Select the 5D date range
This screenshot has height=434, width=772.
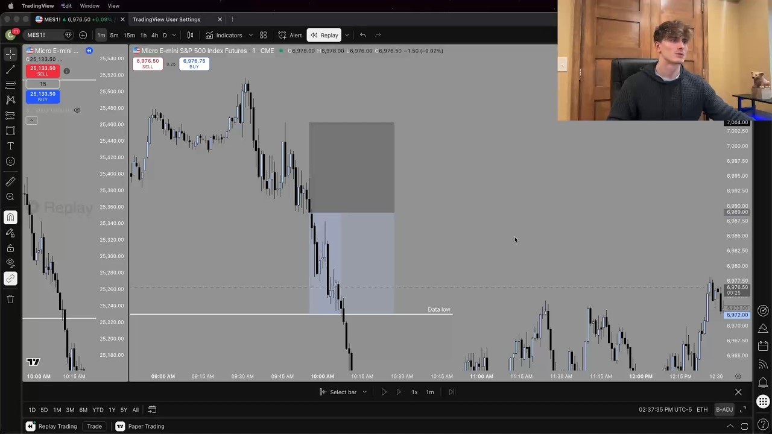pyautogui.click(x=44, y=410)
